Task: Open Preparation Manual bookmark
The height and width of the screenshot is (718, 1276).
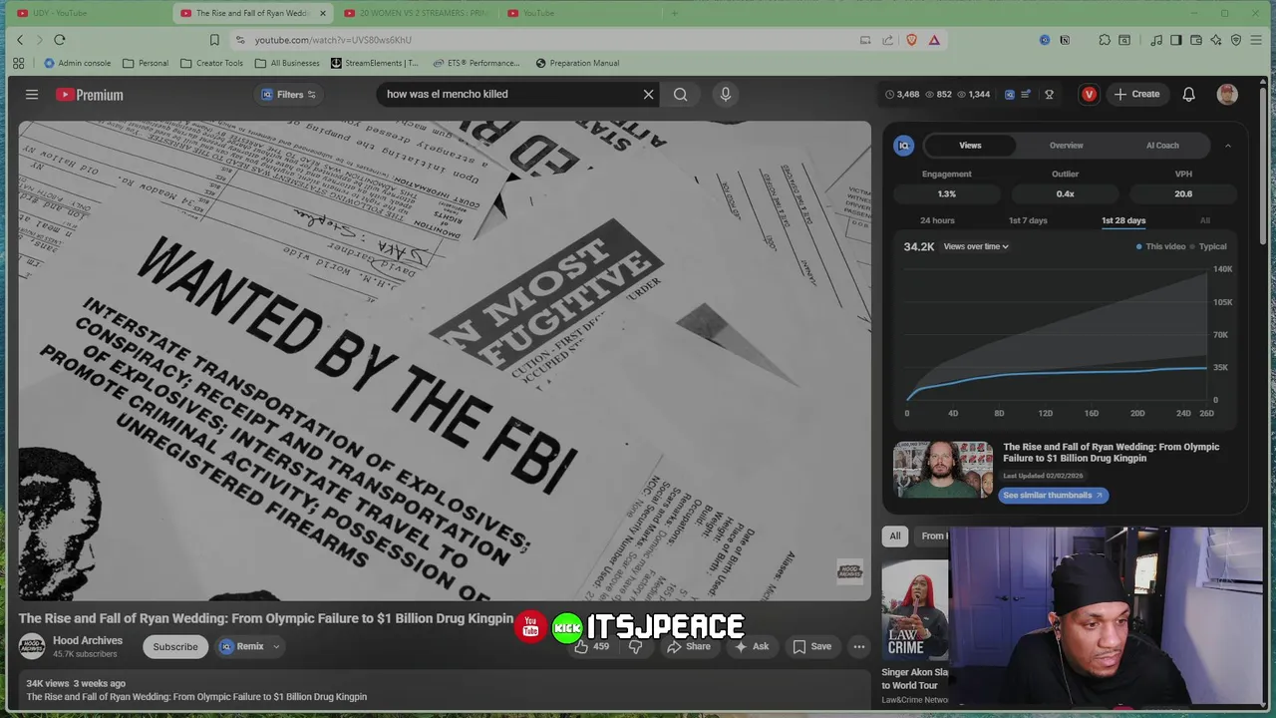Action: (x=577, y=63)
